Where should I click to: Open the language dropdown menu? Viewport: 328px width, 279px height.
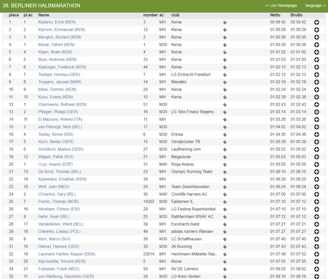click(x=315, y=6)
